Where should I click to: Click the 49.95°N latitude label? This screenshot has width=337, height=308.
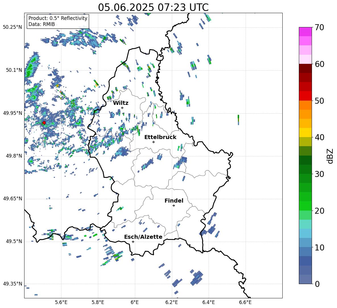tap(13, 113)
